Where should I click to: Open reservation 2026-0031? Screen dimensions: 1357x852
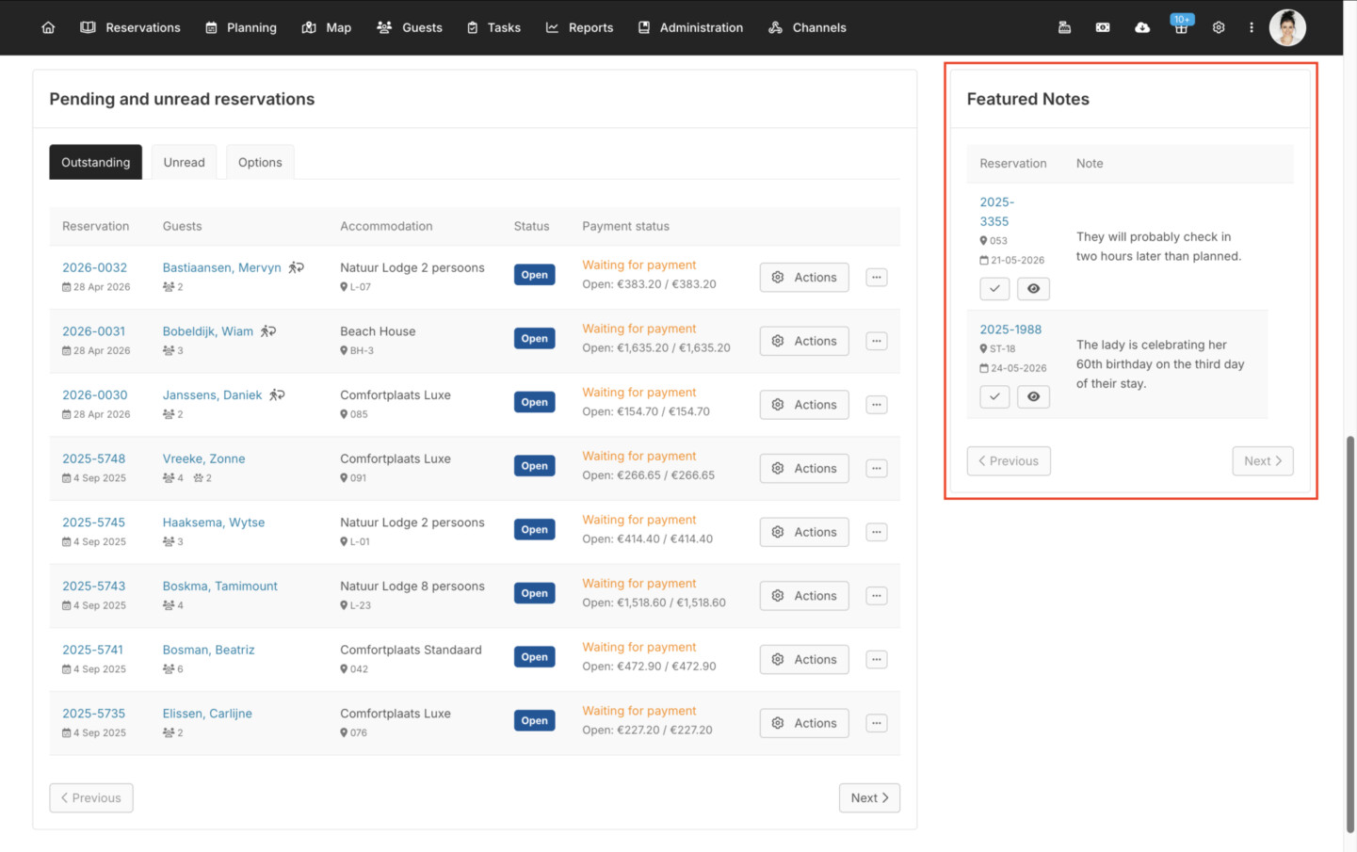tap(93, 331)
